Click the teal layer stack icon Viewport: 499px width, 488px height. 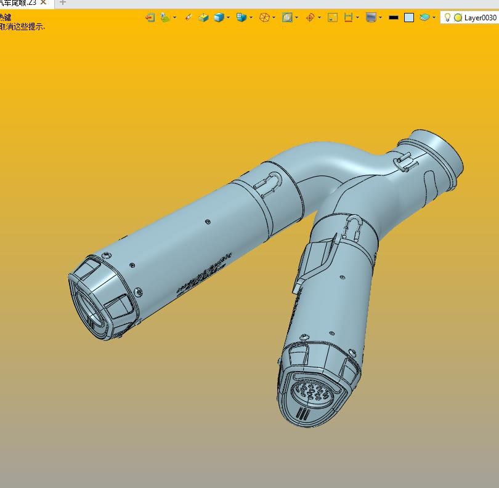point(424,17)
